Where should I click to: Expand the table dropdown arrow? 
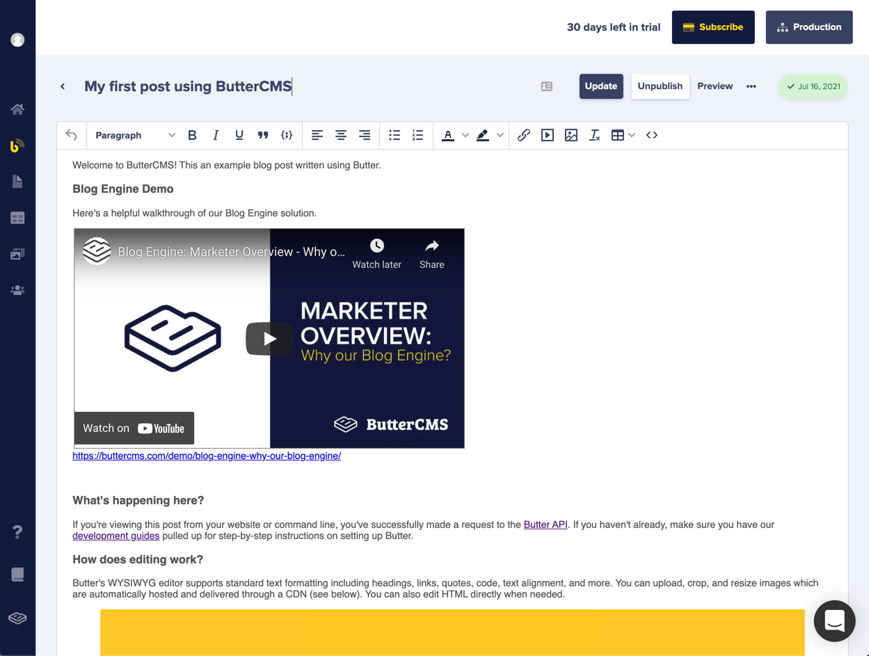click(632, 135)
